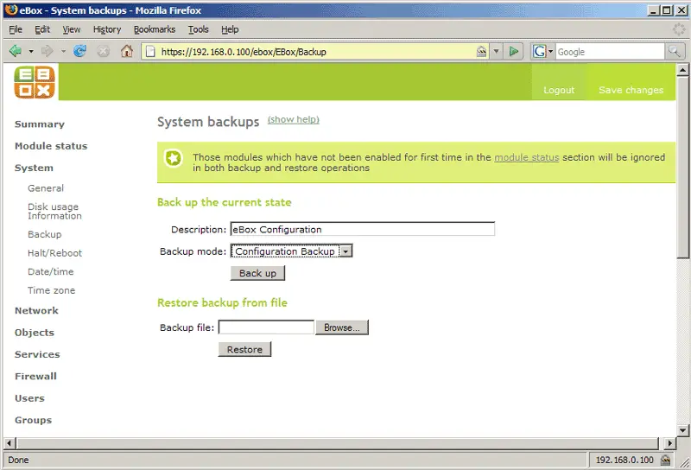Click Save changes in the header
Screen dimensions: 691x470
[631, 90]
